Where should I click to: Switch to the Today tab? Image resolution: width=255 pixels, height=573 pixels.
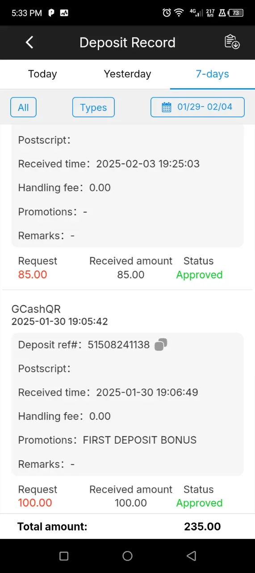42,74
